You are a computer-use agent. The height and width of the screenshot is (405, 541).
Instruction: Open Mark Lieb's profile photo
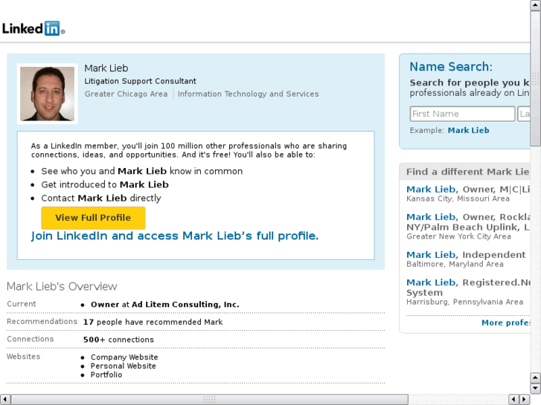(x=48, y=94)
